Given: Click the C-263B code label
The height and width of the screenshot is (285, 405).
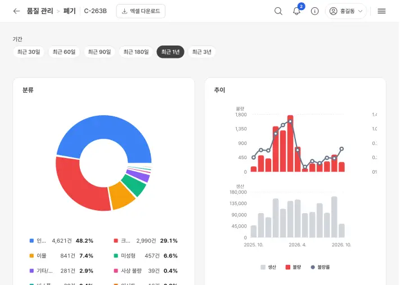Looking at the screenshot, I should coord(95,11).
